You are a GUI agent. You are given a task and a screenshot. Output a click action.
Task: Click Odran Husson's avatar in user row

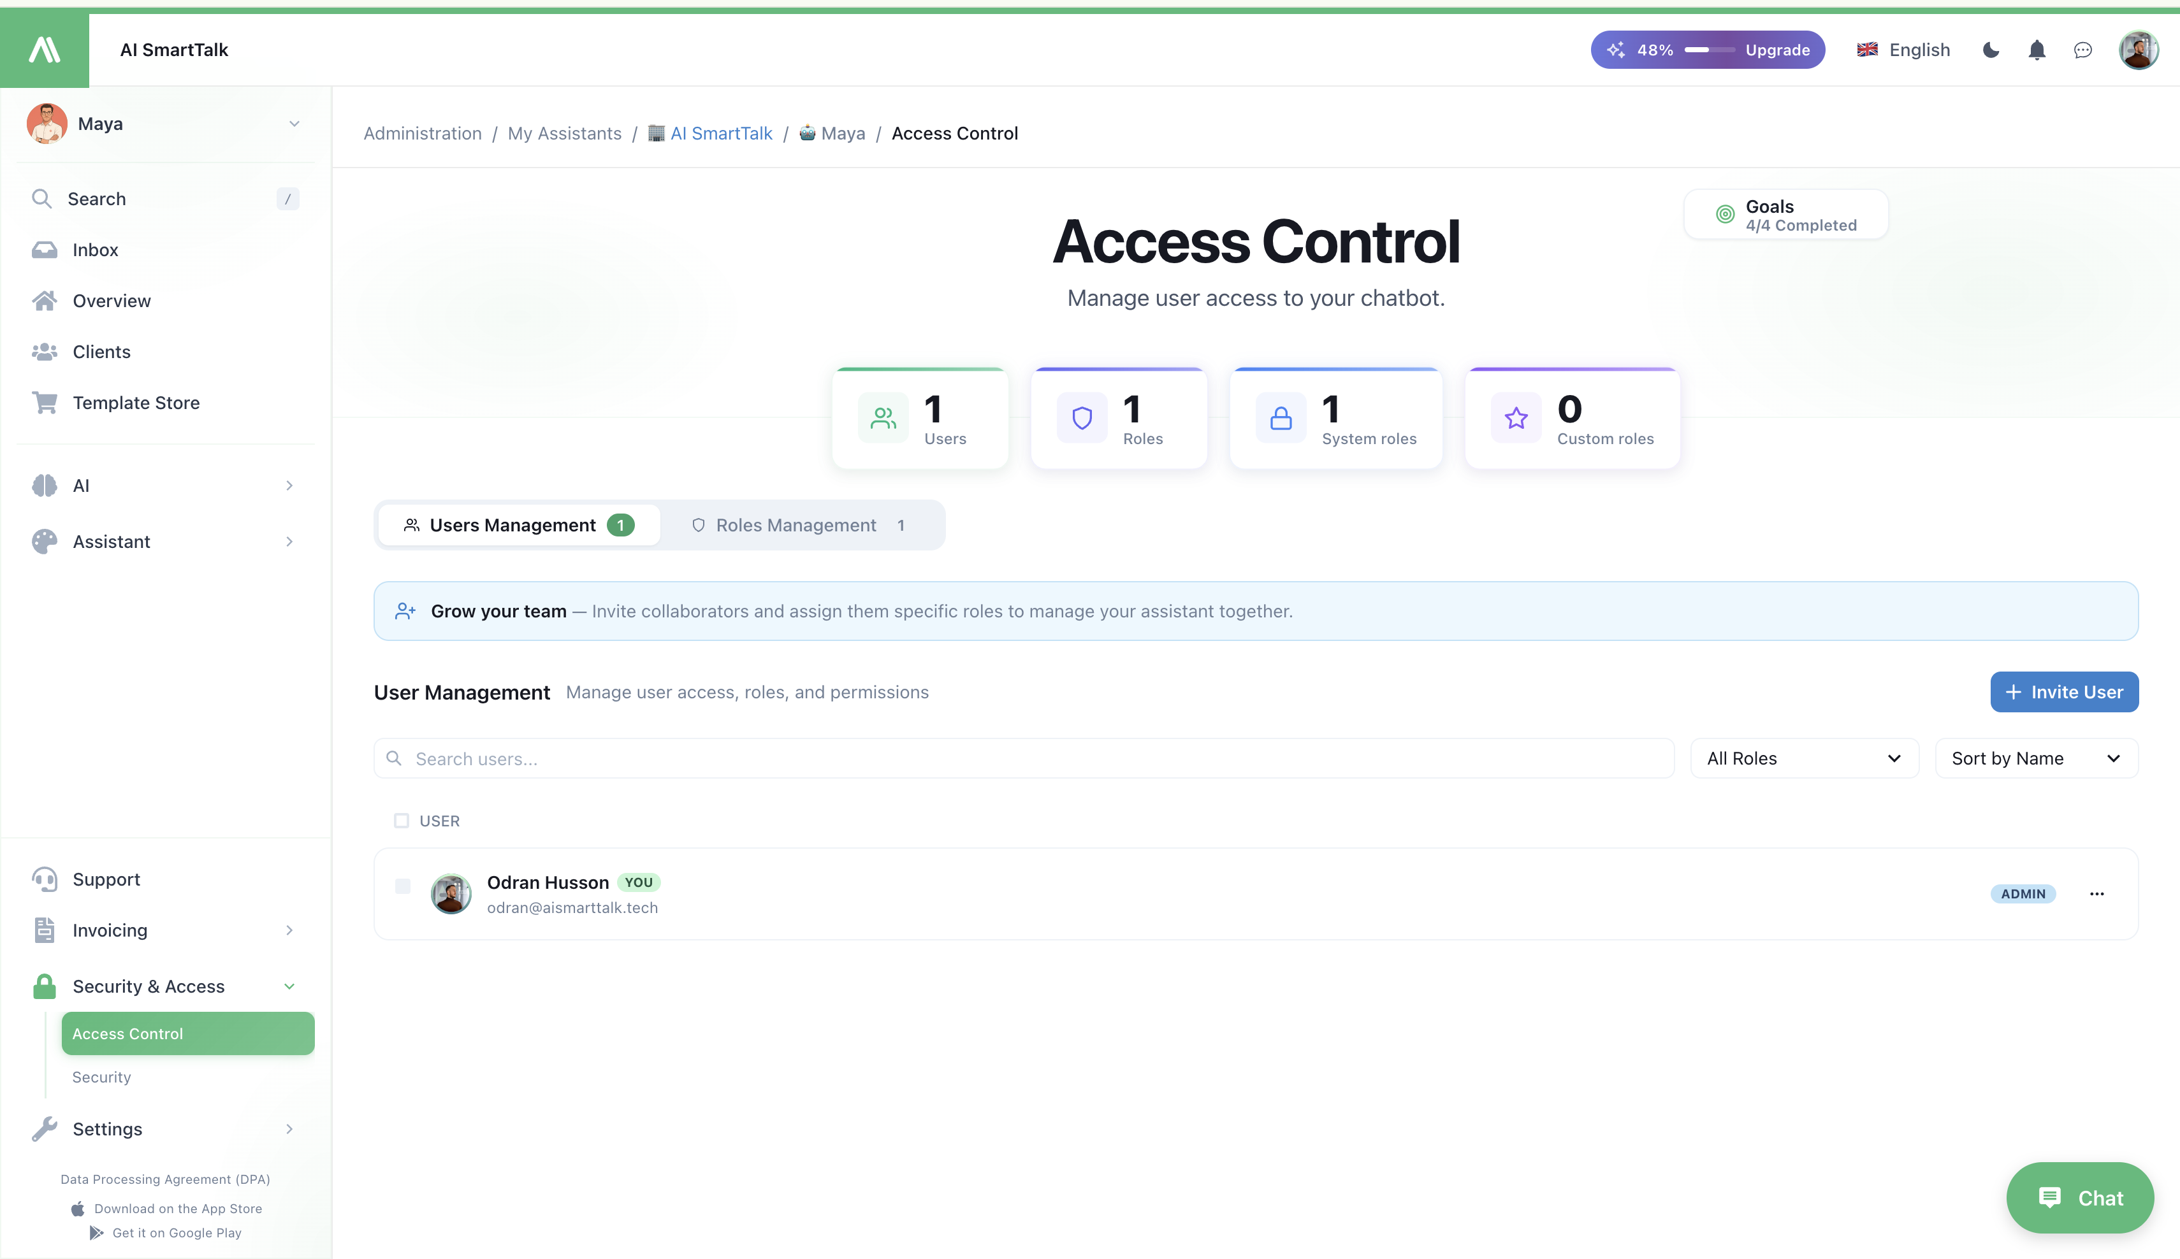tap(451, 894)
